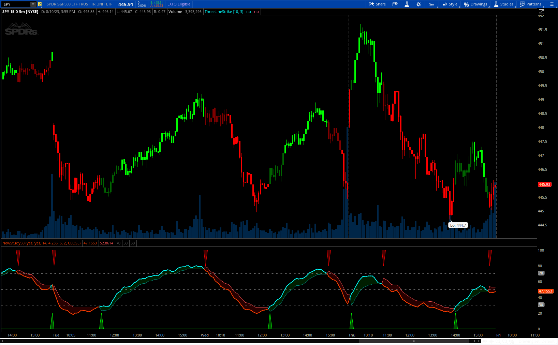Click the orange 47.1553 axis bubble
Viewport: 558px width, 345px height.
[545, 291]
